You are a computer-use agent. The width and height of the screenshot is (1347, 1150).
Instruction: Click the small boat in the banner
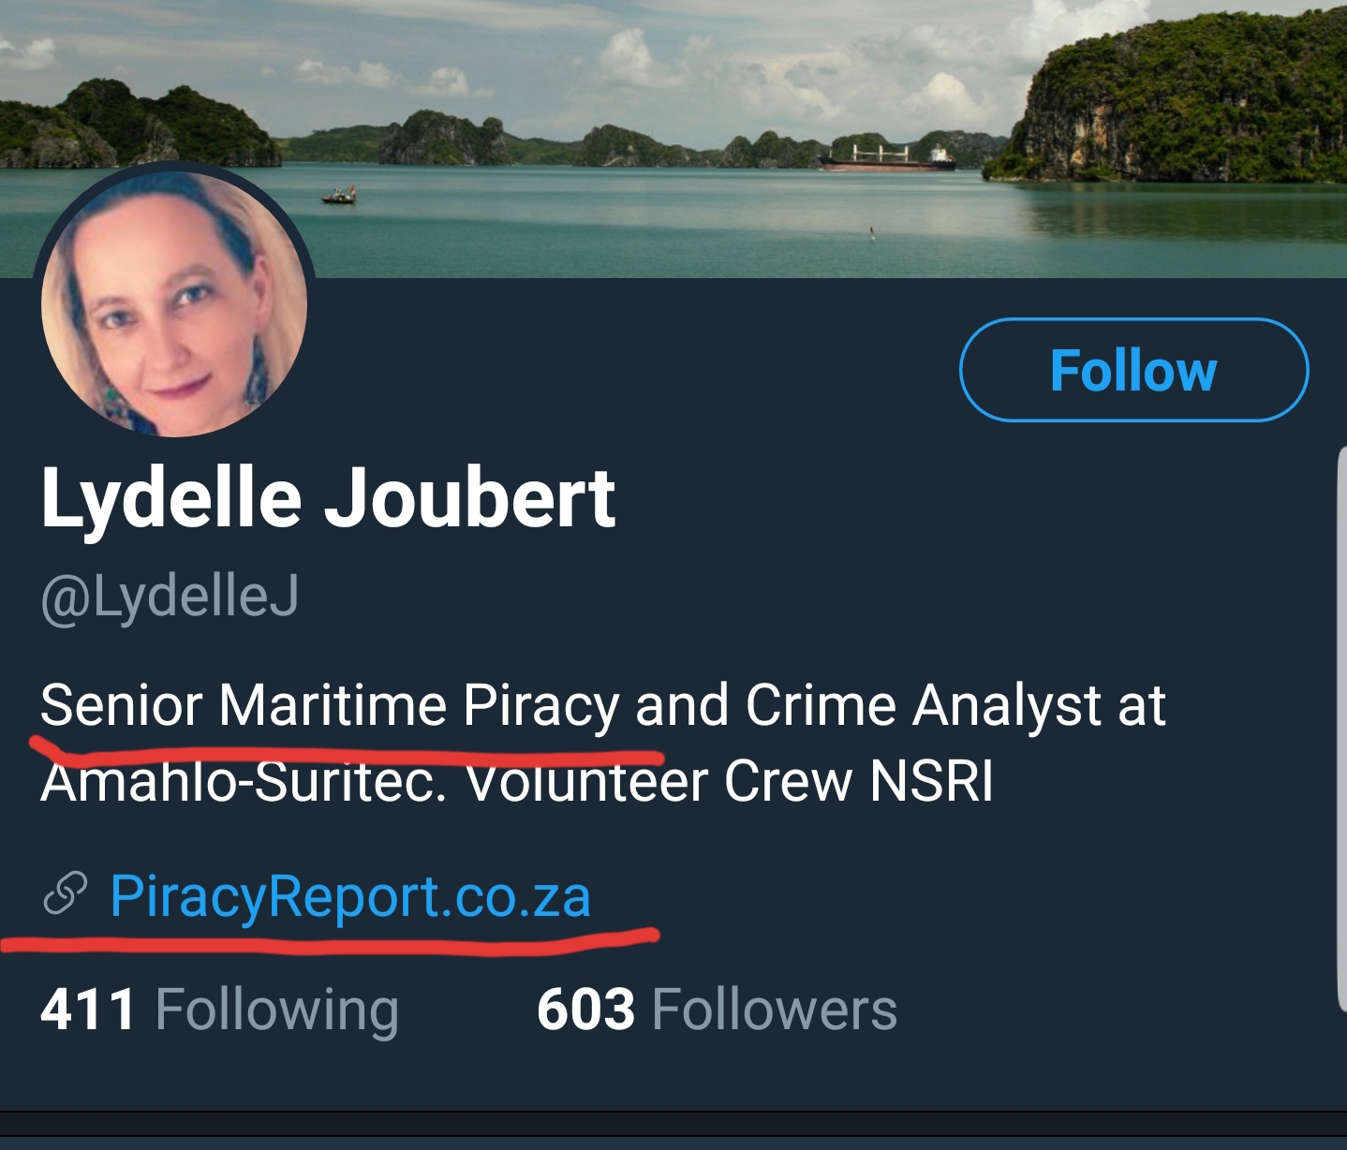click(339, 196)
